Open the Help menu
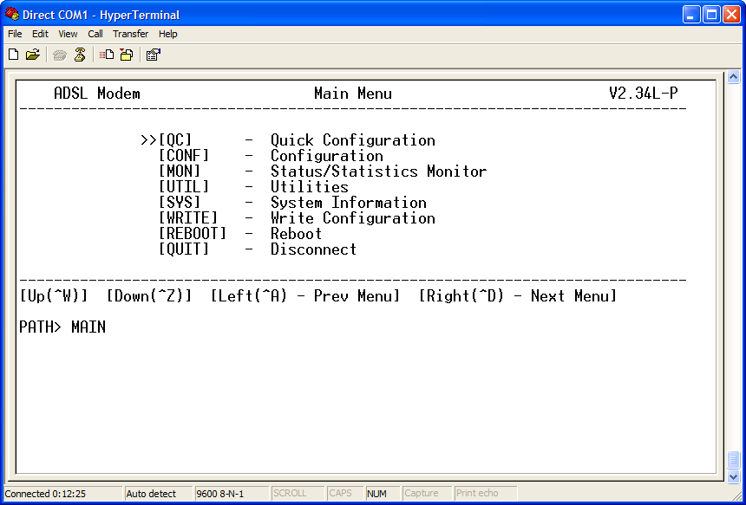The height and width of the screenshot is (505, 746). coord(167,34)
